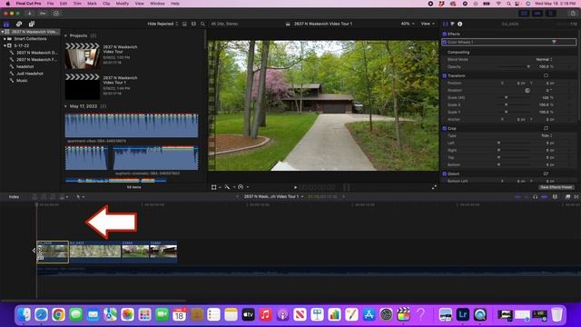Open the Libraries sidebar icon
581x327 pixels.
(6, 25)
